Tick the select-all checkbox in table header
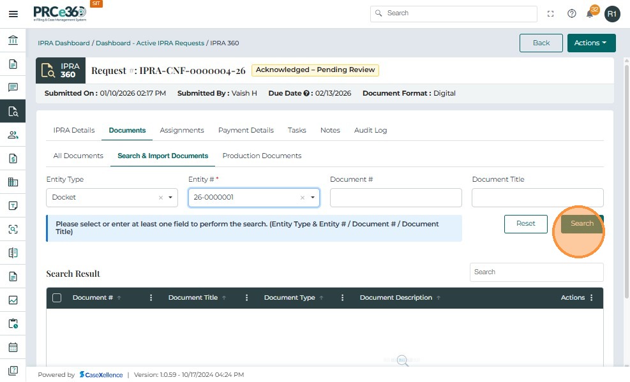This screenshot has height=382, width=630. point(57,298)
